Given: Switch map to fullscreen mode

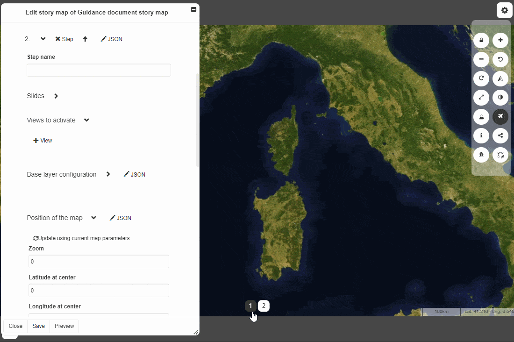Looking at the screenshot, I should tap(481, 98).
